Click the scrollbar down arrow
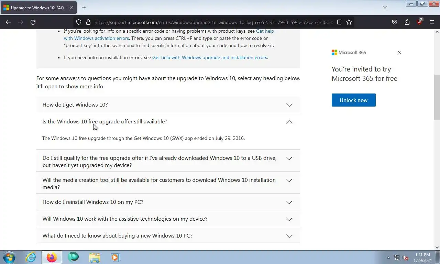Screen dimensions: 440x264 click(x=437, y=247)
